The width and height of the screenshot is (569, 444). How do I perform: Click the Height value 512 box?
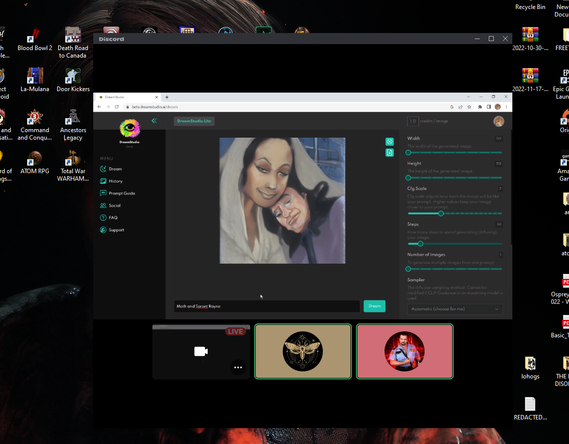(x=499, y=164)
